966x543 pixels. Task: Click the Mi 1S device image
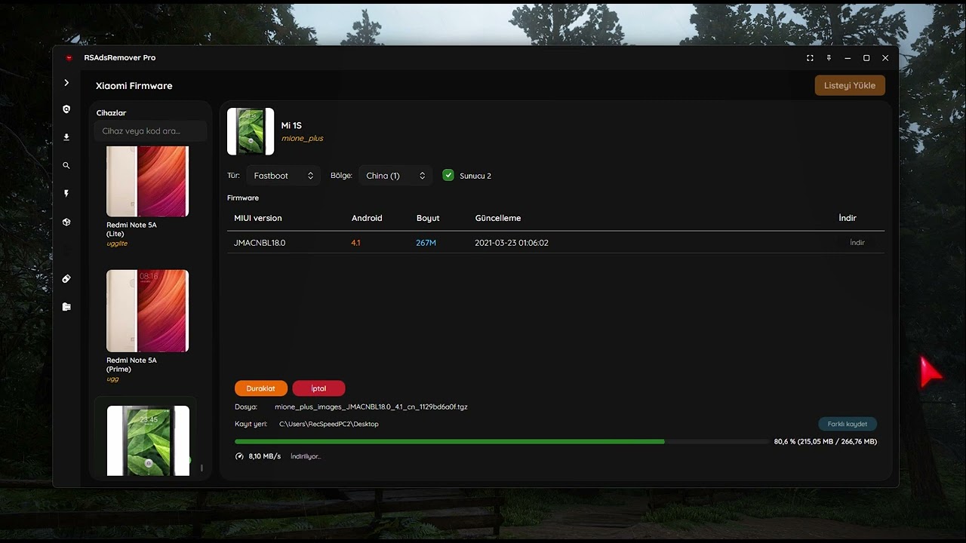(251, 131)
